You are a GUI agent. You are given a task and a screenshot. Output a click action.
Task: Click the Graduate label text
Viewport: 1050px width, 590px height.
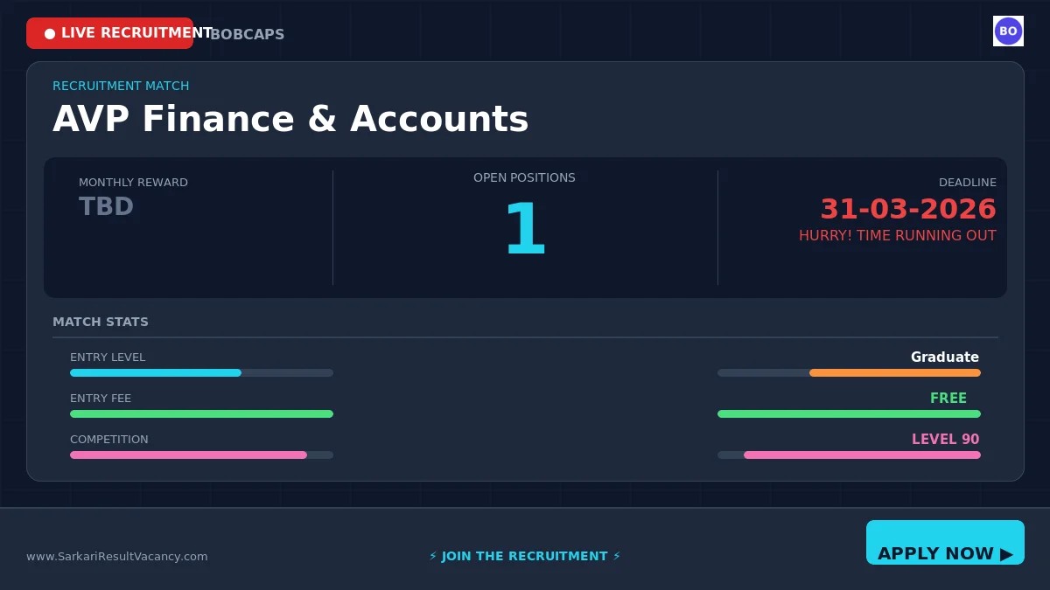(x=944, y=357)
